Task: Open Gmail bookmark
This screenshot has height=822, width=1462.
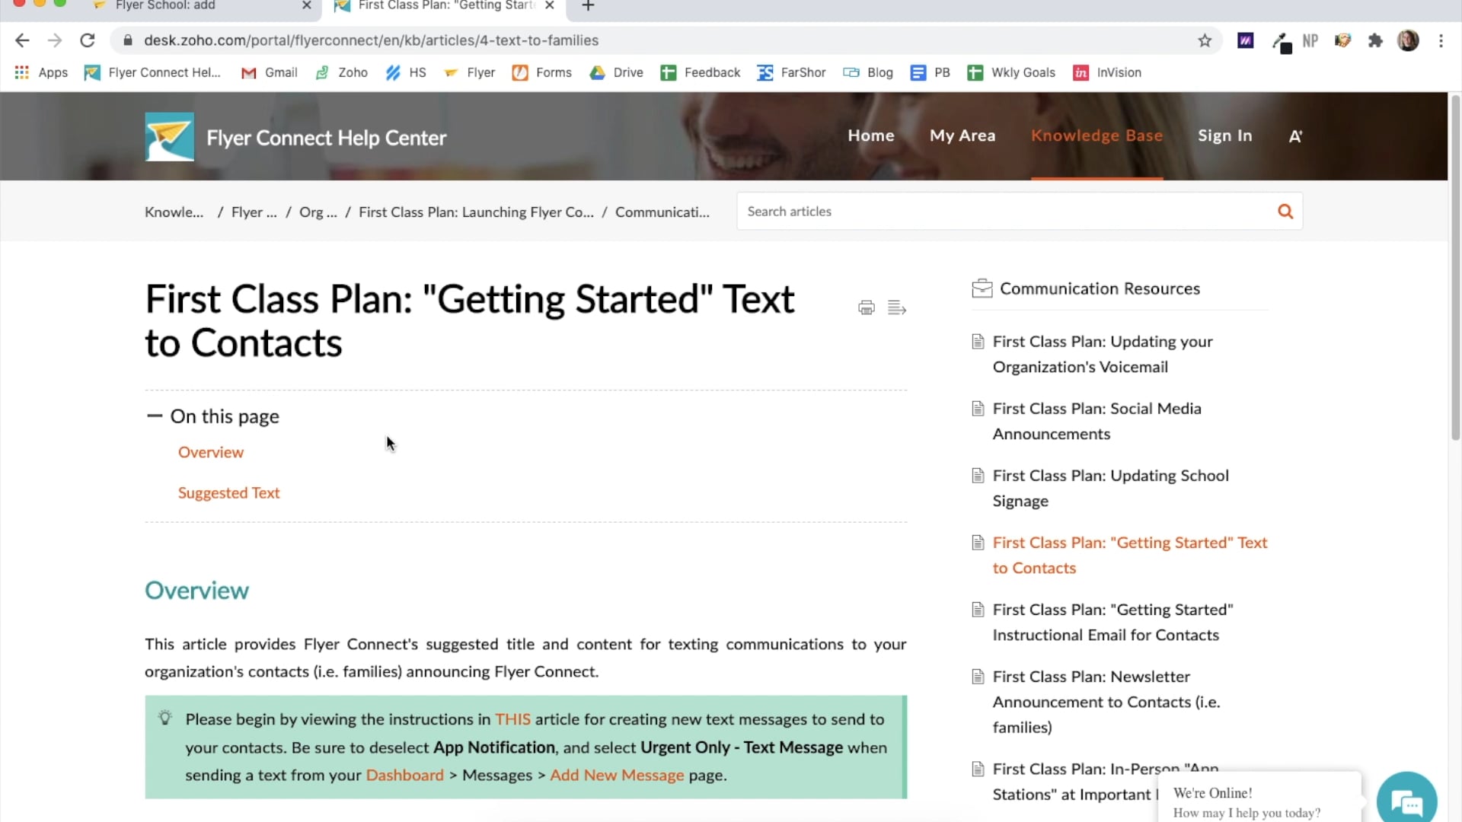Action: coord(270,72)
